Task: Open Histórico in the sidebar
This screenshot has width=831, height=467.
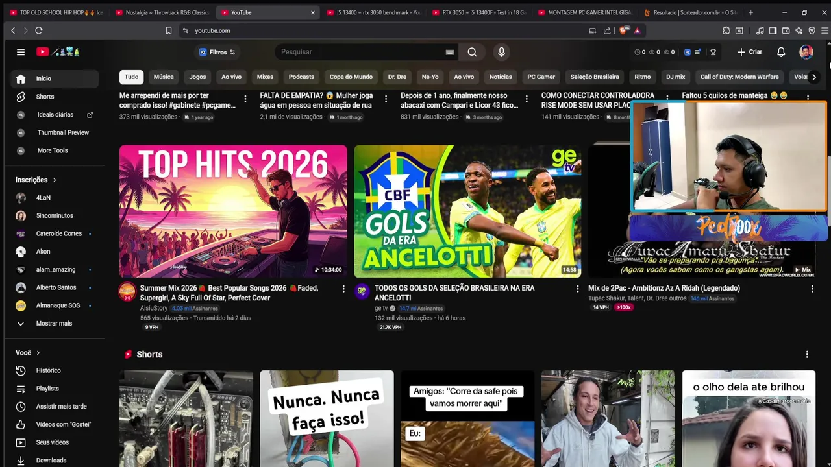Action: 55,370
